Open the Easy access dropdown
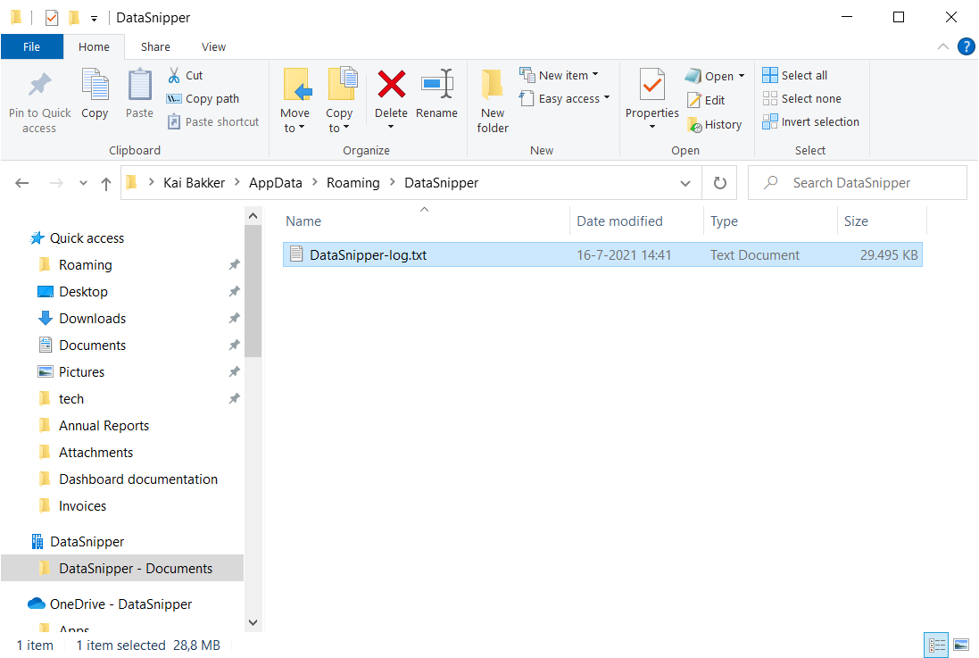Image resolution: width=979 pixels, height=658 pixels. [x=564, y=99]
